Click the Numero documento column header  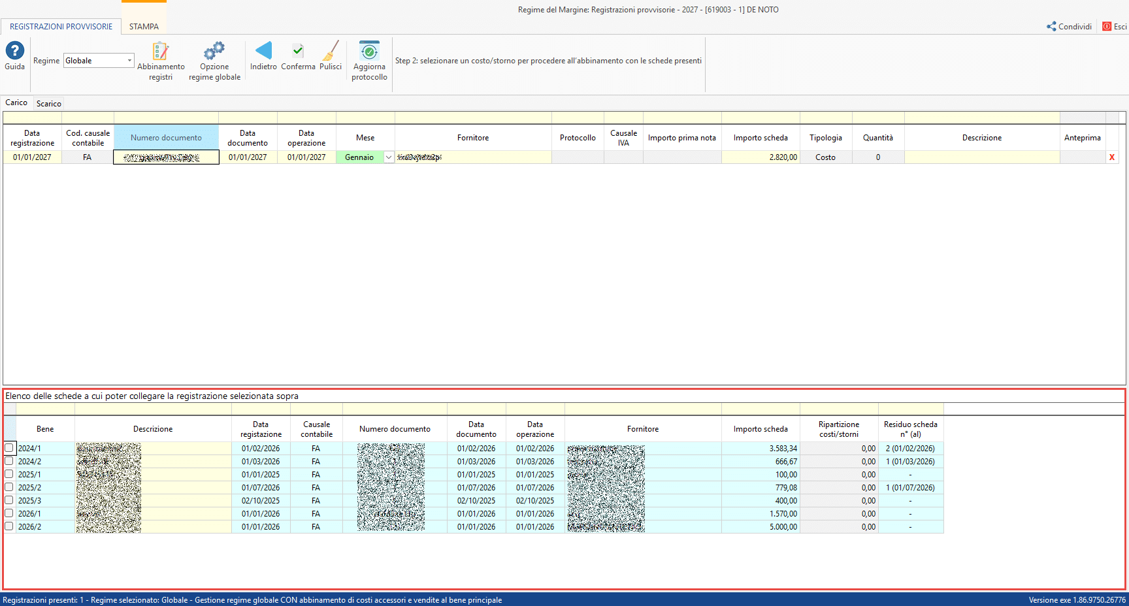[x=166, y=138]
